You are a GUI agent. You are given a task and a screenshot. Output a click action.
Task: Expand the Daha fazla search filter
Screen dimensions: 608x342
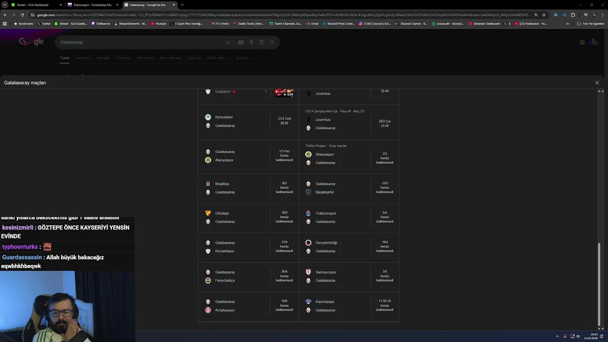click(x=218, y=58)
